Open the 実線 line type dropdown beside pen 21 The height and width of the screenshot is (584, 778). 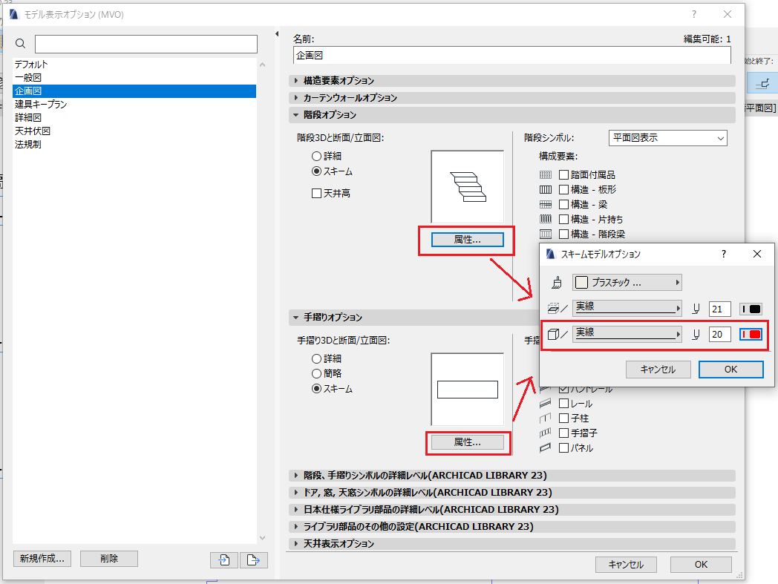pos(627,308)
